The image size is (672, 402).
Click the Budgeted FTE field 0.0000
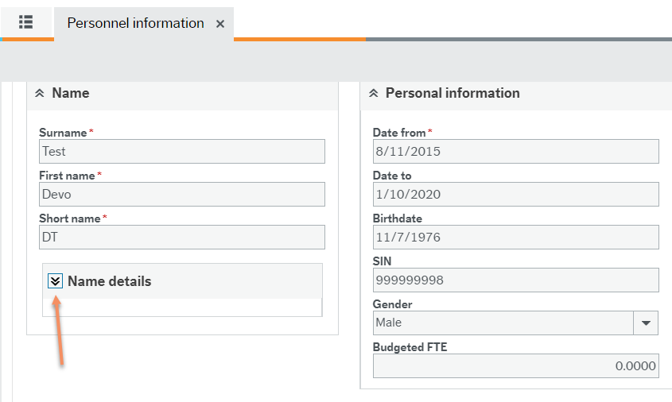[515, 365]
